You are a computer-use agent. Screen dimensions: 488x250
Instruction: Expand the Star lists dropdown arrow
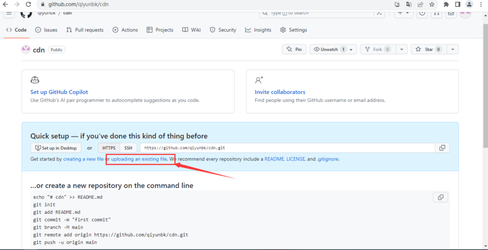pyautogui.click(x=453, y=49)
